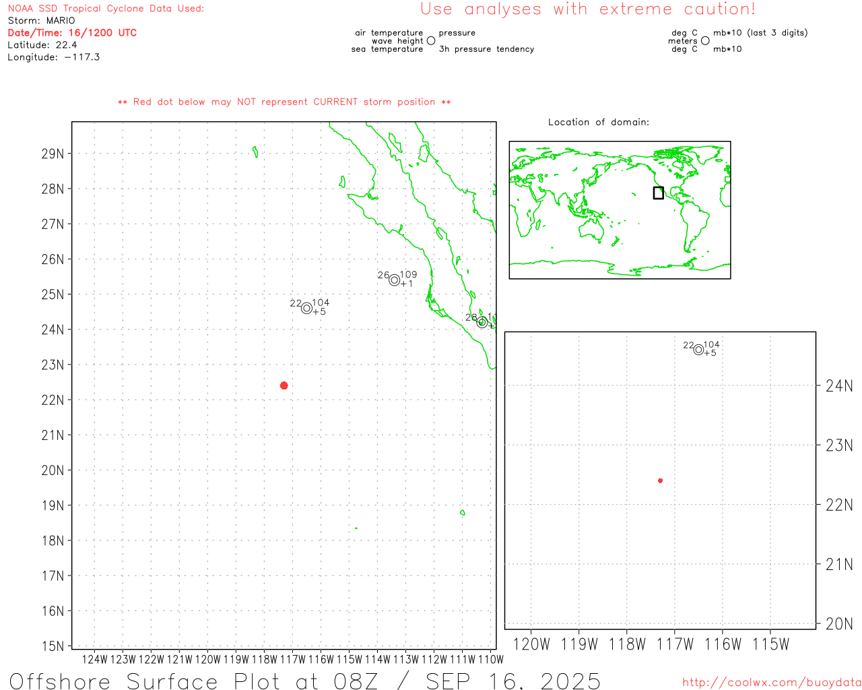Click the 'Storm: MARIO' text
Image resolution: width=862 pixels, height=690 pixels.
coord(42,21)
